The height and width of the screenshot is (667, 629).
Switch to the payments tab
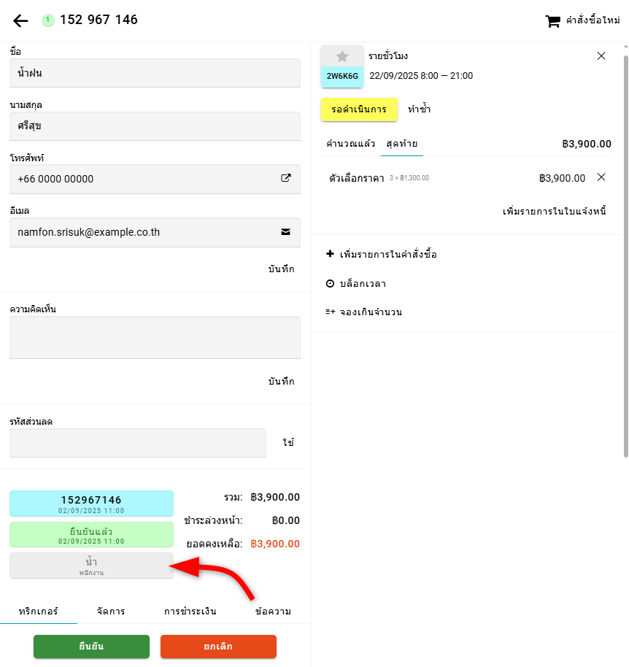[x=190, y=612]
